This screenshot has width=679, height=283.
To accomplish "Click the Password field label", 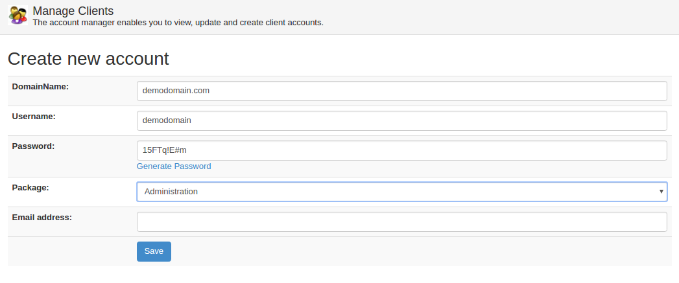I will click(33, 146).
